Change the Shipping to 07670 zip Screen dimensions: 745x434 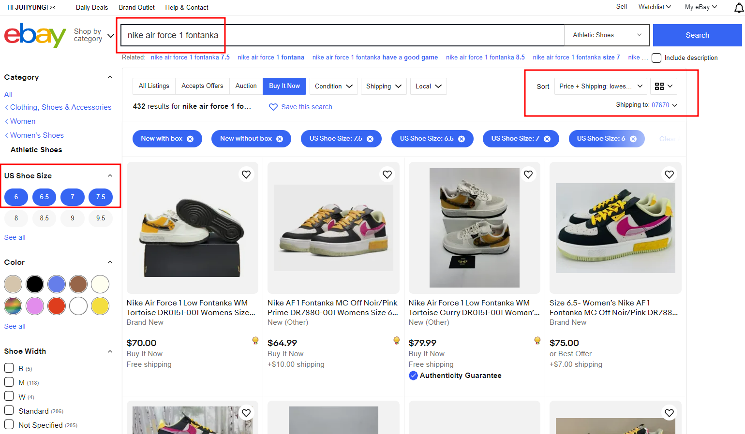pyautogui.click(x=664, y=105)
